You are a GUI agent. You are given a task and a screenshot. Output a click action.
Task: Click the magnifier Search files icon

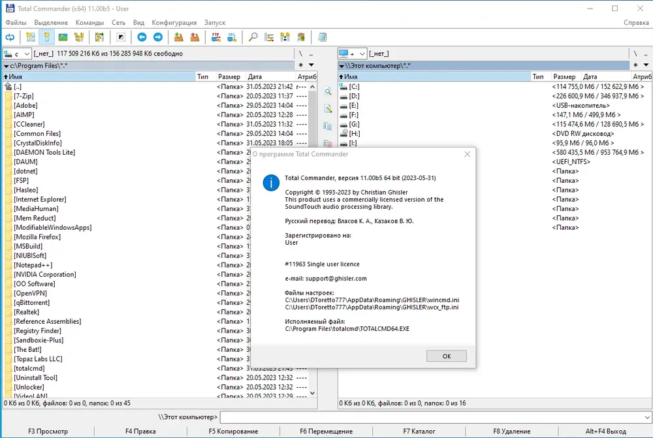[x=253, y=37]
